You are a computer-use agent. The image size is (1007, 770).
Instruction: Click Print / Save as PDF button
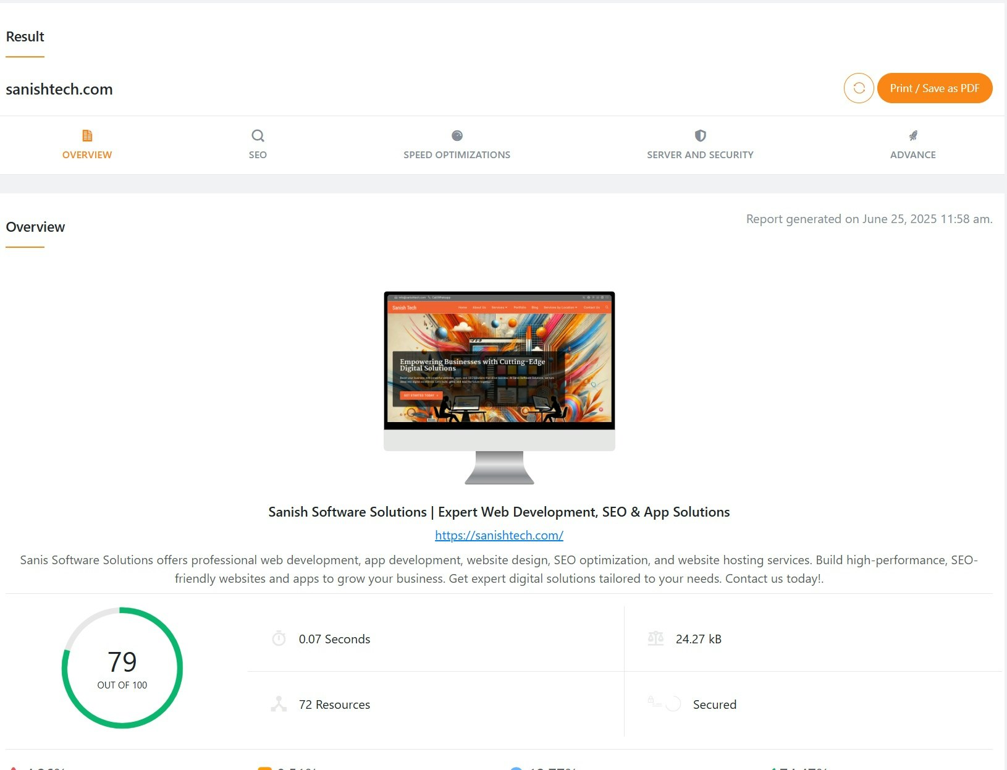click(x=935, y=88)
